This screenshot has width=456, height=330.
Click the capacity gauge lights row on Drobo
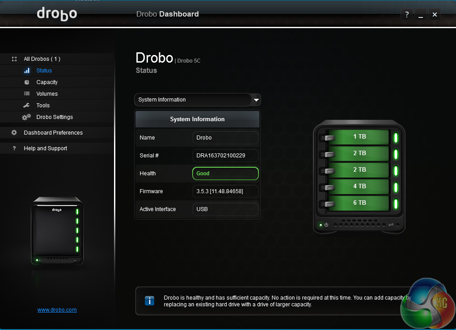359,224
